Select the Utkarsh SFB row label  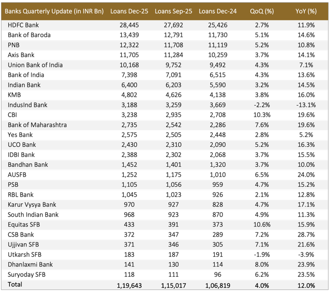[x=24, y=254]
